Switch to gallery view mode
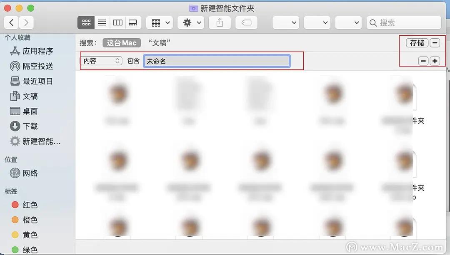Image resolution: width=450 pixels, height=255 pixels. [133, 22]
